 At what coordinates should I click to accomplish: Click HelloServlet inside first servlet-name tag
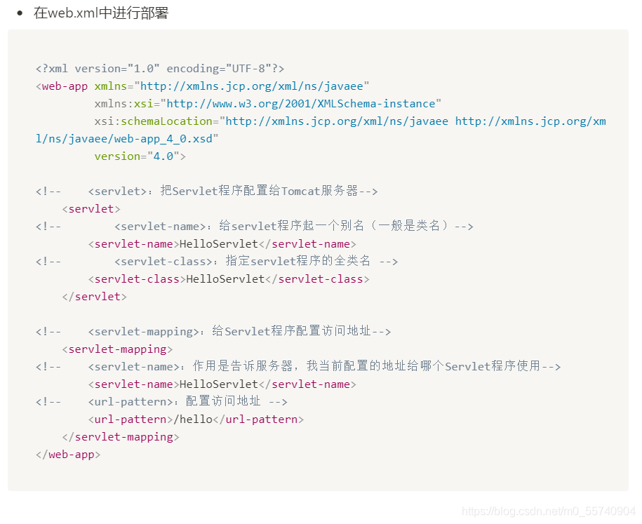(x=219, y=244)
